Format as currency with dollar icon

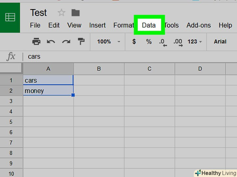coord(134,41)
